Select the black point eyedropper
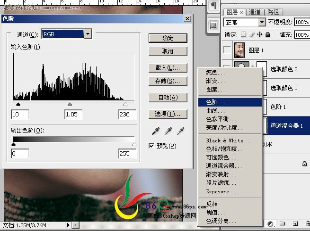Screen dimensions: 310x231 point(156,131)
